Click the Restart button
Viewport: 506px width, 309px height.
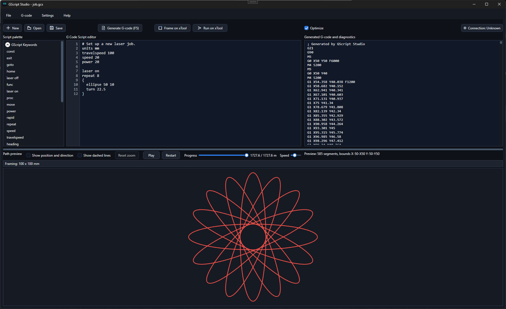[171, 155]
